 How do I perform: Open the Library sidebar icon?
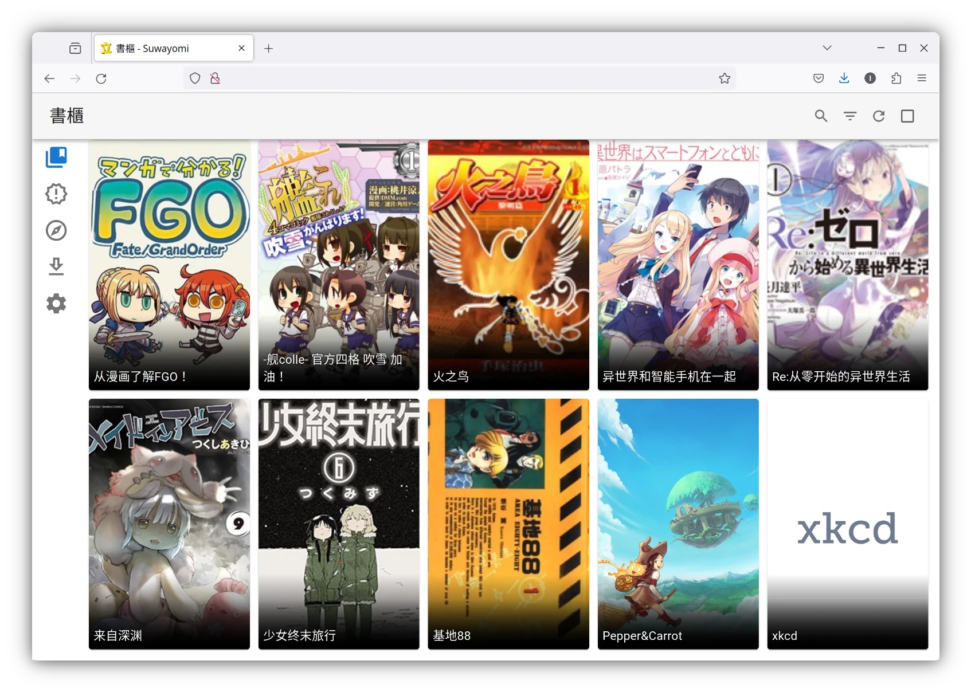pos(56,157)
